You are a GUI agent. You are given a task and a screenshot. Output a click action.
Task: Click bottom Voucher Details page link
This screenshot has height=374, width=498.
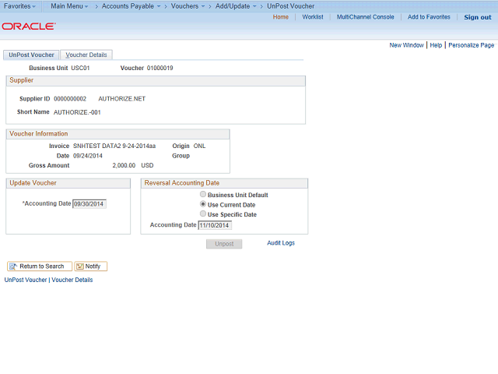tap(72, 280)
